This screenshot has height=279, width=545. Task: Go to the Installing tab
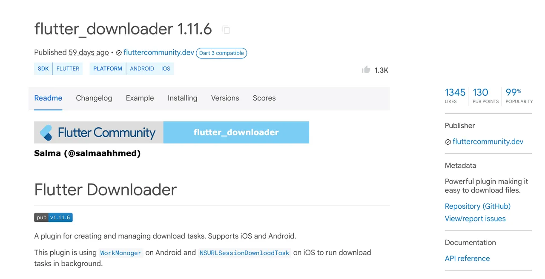pyautogui.click(x=182, y=98)
